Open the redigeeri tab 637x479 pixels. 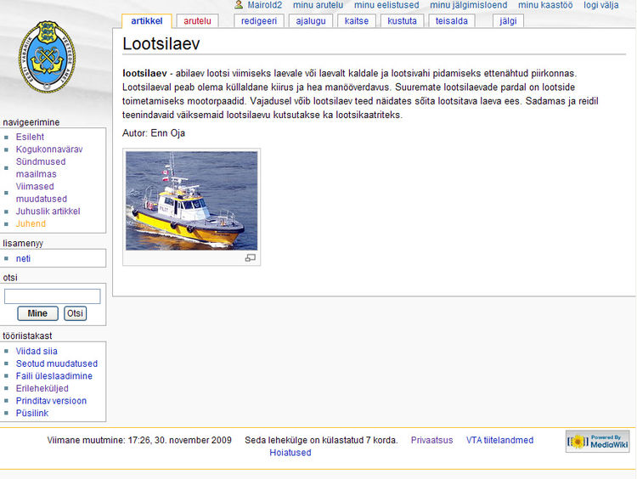259,21
